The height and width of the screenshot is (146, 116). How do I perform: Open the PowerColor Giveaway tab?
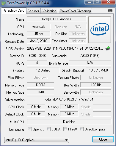tap(75, 11)
